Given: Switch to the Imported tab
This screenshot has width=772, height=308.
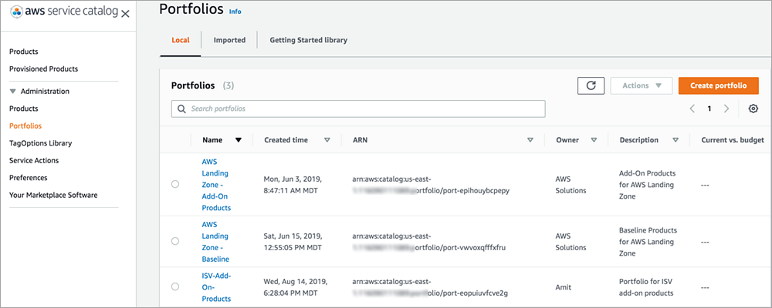Looking at the screenshot, I should click(x=229, y=40).
